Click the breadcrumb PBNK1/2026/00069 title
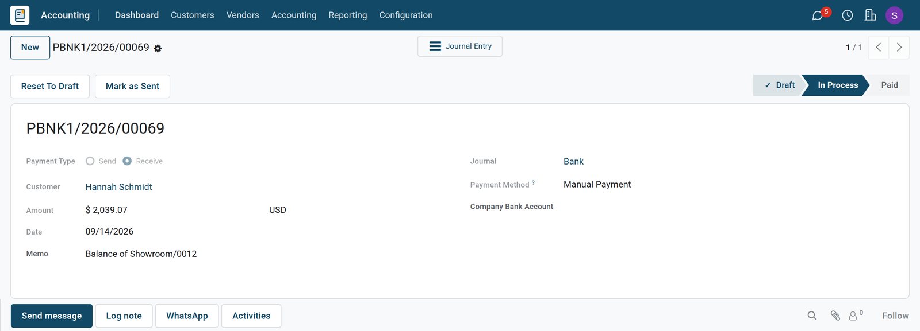Screen dimensions: 920x331 point(101,48)
